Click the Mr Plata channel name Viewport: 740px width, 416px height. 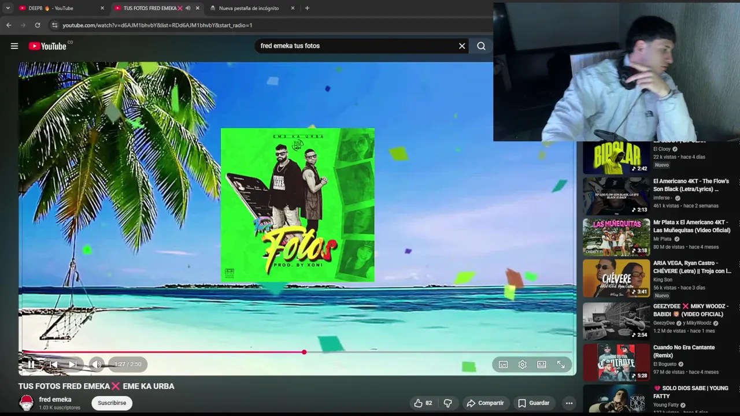pos(663,239)
